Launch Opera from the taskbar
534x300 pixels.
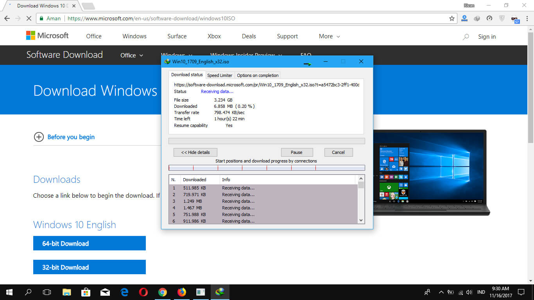tap(143, 292)
